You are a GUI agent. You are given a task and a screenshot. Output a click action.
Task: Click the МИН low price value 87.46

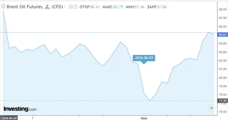139,6
